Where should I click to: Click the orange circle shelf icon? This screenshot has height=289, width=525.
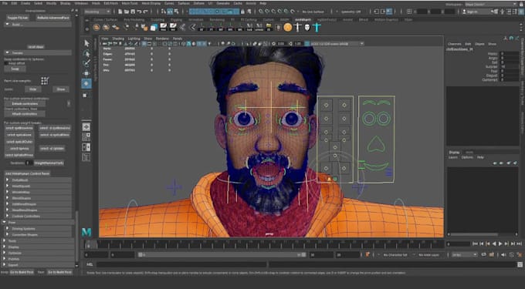pyautogui.click(x=288, y=27)
